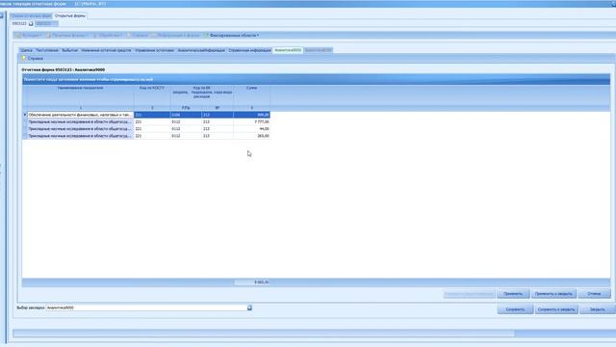The image size is (616, 347).
Task: Open the Поступления section tab
Action: coord(47,50)
